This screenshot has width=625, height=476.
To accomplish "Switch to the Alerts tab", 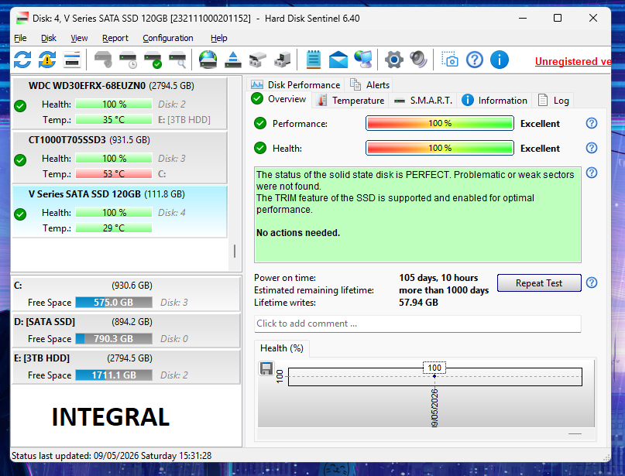I will click(x=369, y=85).
